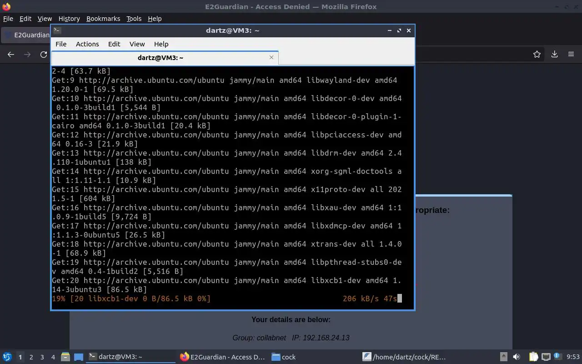Viewport: 582px width, 364px height.
Task: Open the terminal File menu
Action: pyautogui.click(x=61, y=44)
